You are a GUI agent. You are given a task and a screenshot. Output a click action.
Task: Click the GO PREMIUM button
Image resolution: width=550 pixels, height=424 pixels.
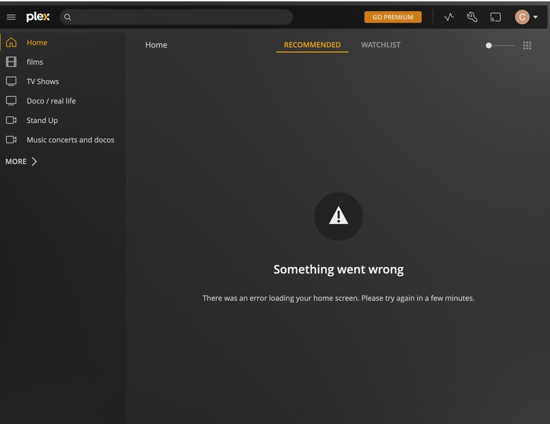[x=393, y=17]
